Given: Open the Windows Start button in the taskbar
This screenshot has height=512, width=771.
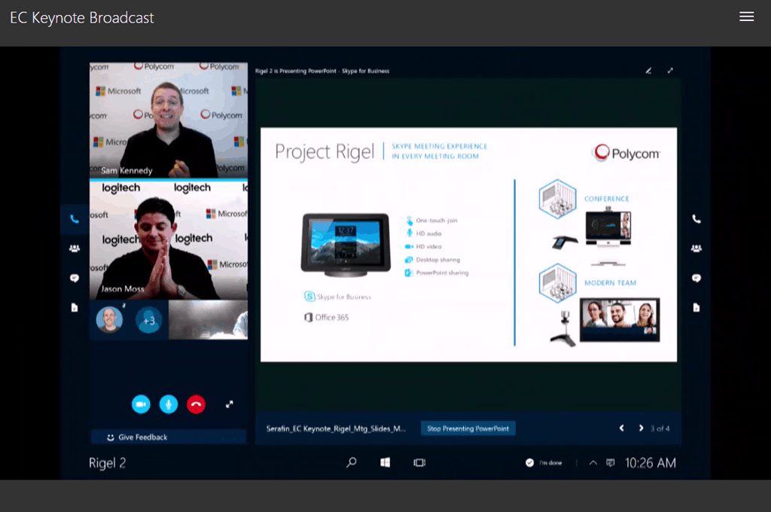Looking at the screenshot, I should 385,462.
